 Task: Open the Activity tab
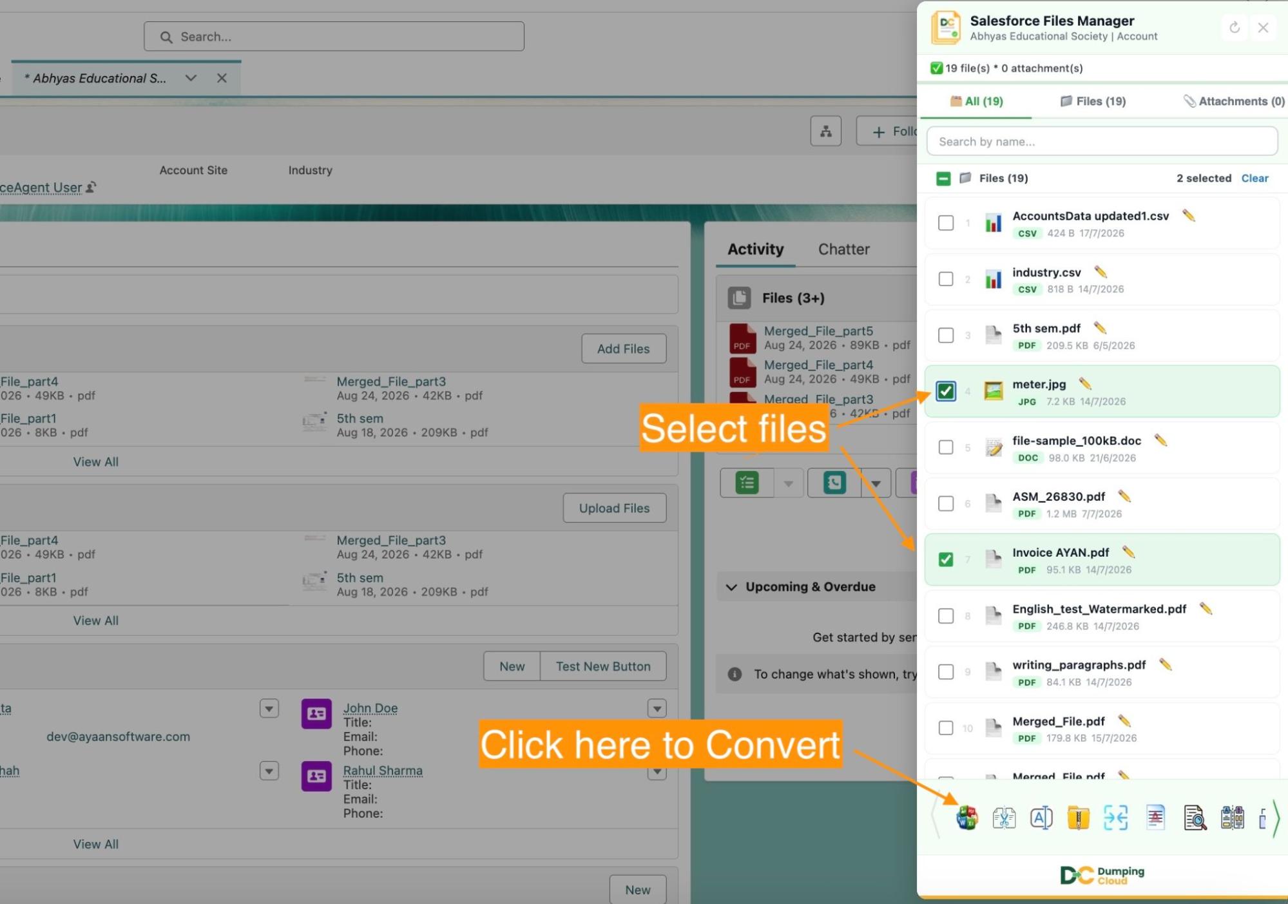coord(755,249)
